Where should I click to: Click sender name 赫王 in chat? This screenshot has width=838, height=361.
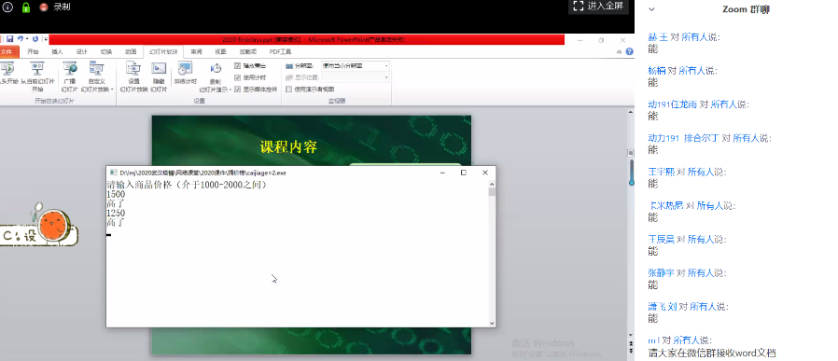coord(658,37)
